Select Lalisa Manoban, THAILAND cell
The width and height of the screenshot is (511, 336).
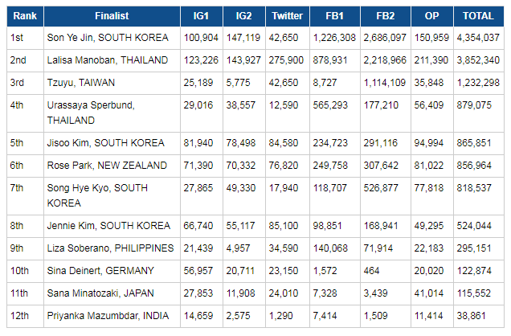100,59
